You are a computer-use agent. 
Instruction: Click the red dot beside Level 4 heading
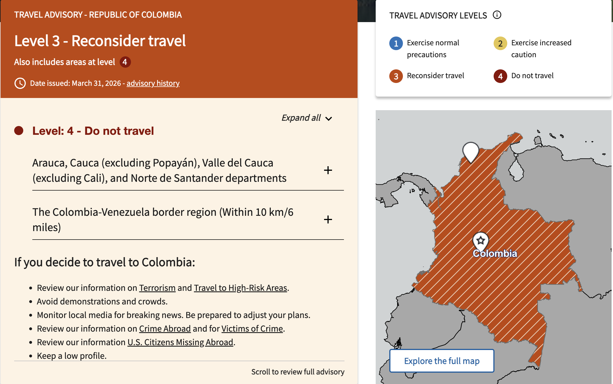coord(19,131)
